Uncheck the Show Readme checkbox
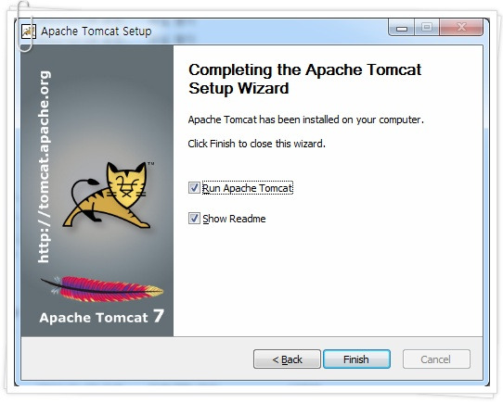503x403 pixels. [194, 219]
